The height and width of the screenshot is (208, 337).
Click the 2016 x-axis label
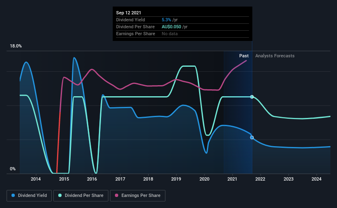[92, 179]
